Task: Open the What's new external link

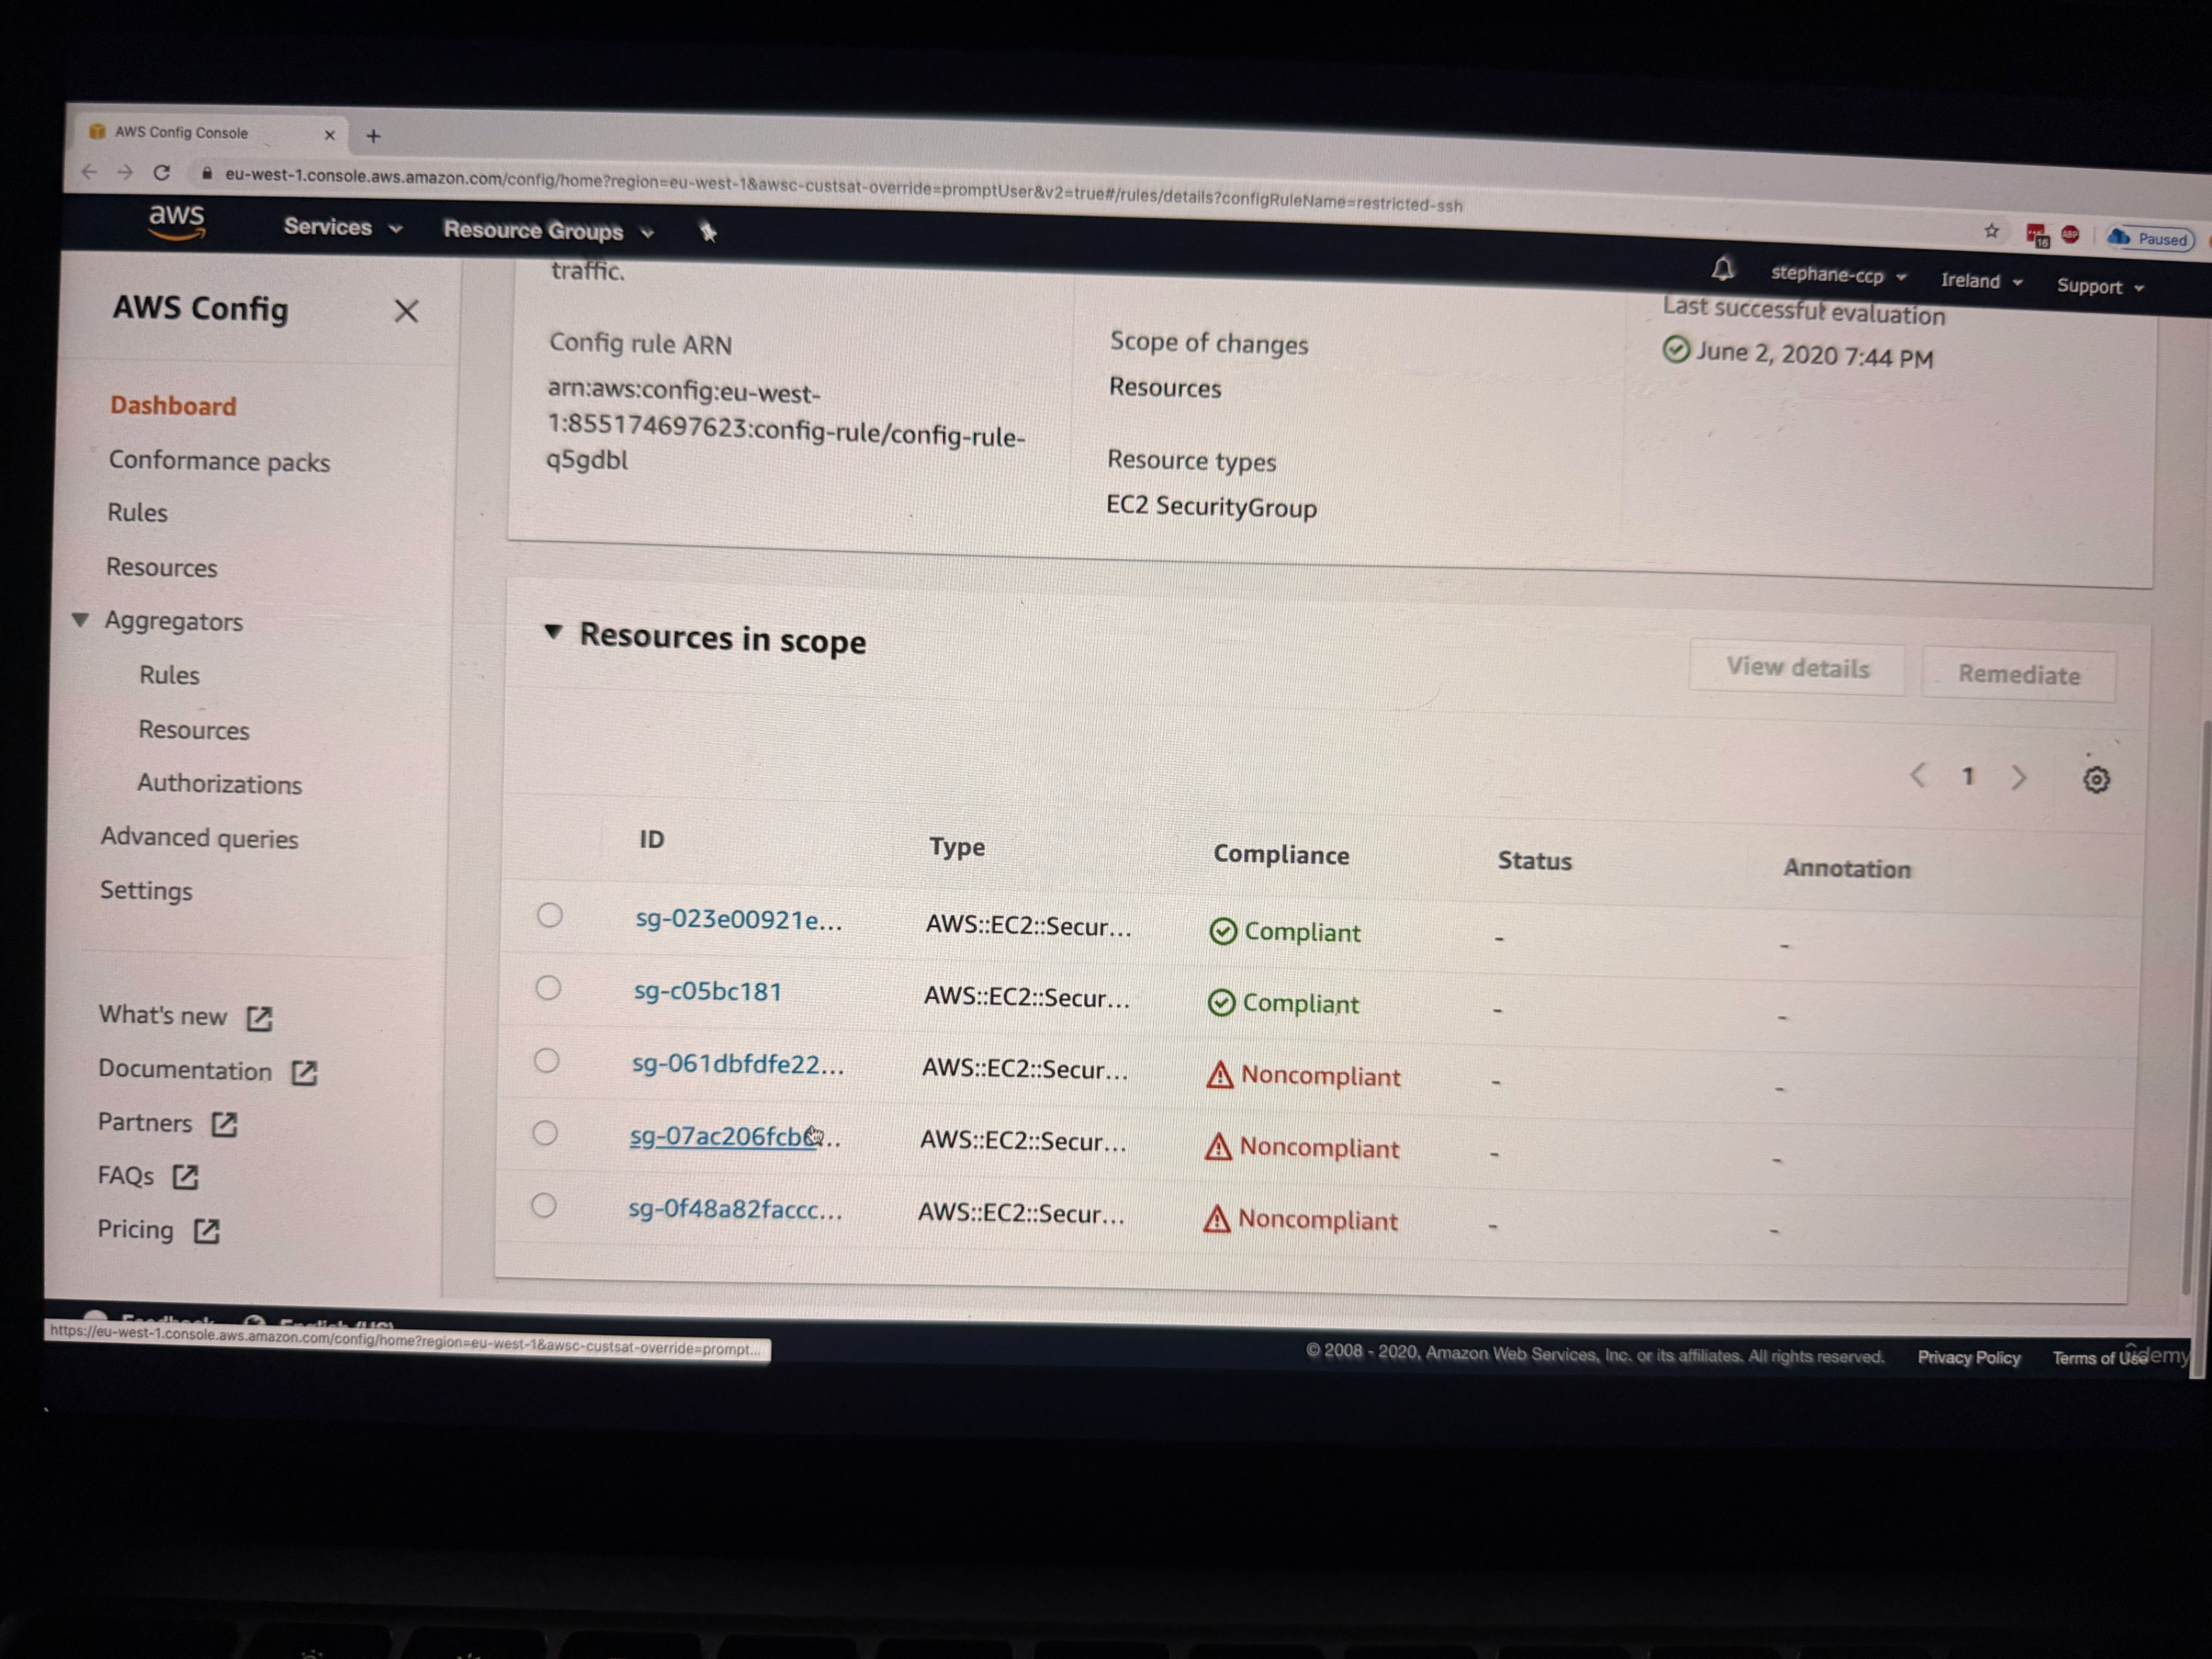Action: coord(185,1016)
